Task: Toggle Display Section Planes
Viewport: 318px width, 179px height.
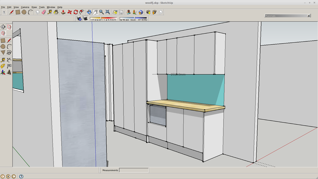Action: tap(9, 27)
